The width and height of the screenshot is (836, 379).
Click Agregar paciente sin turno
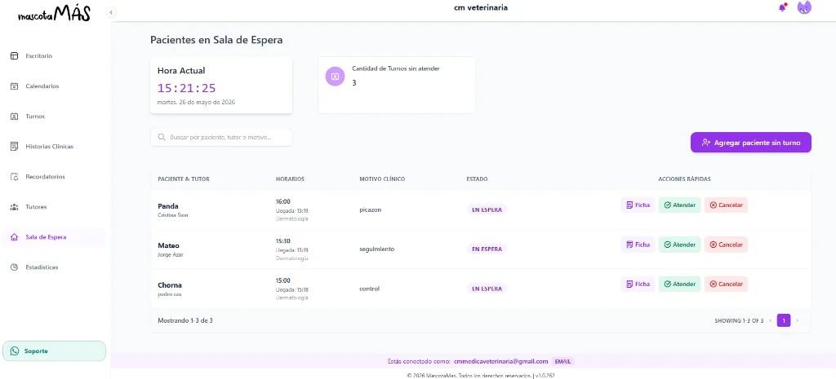[x=751, y=143]
